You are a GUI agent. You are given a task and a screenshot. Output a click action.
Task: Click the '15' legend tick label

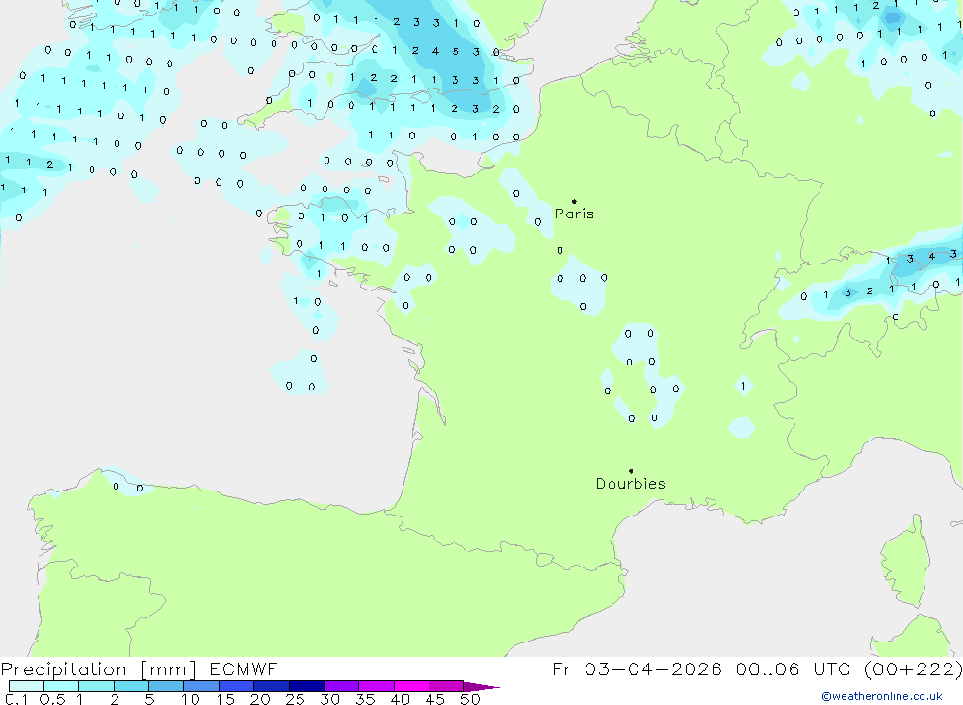coord(225,699)
